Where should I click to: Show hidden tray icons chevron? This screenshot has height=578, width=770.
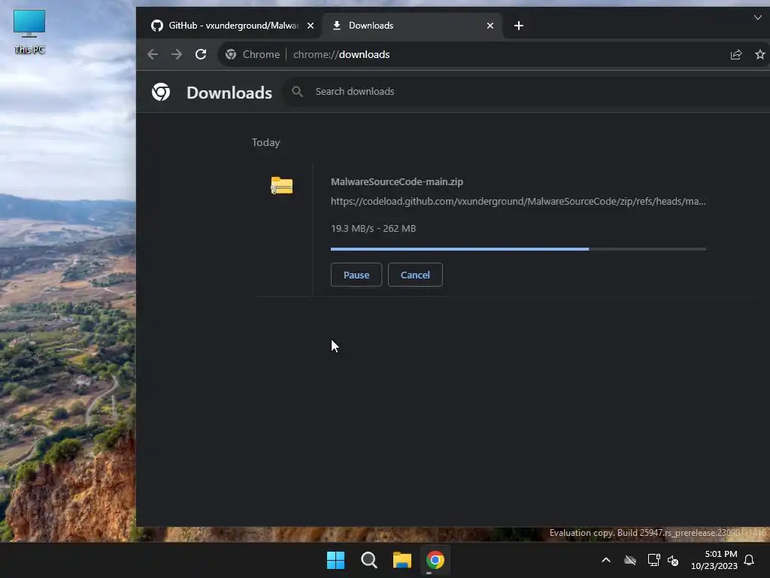(x=606, y=560)
